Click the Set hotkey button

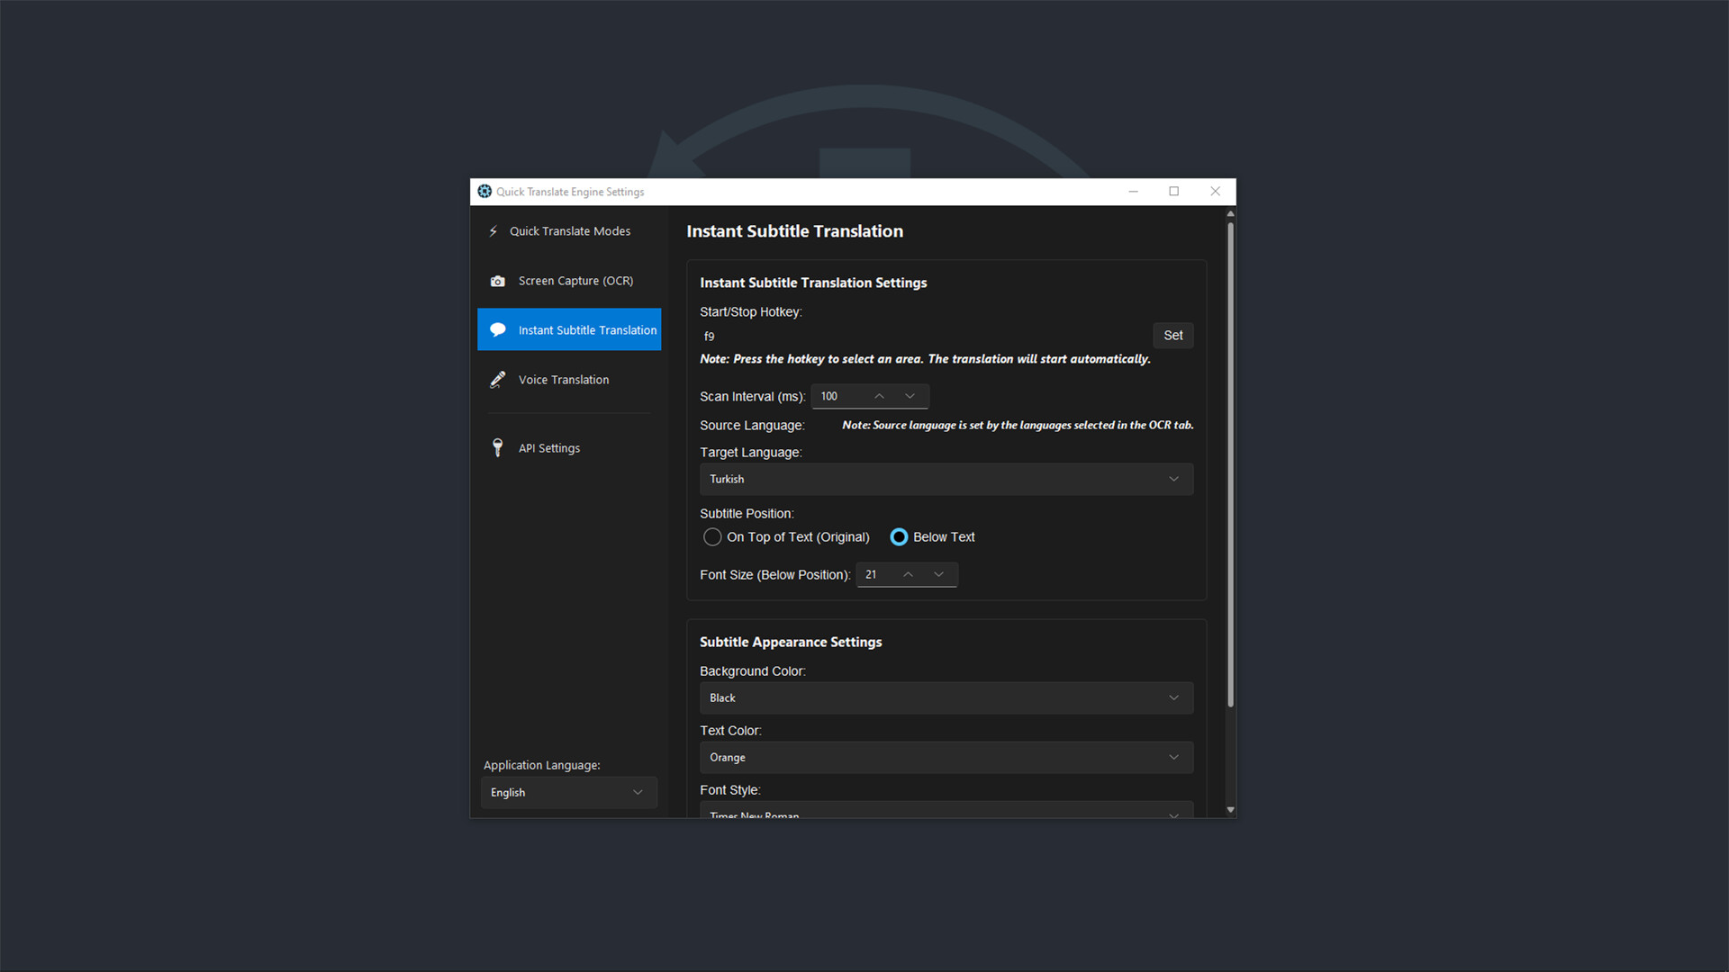(x=1172, y=335)
